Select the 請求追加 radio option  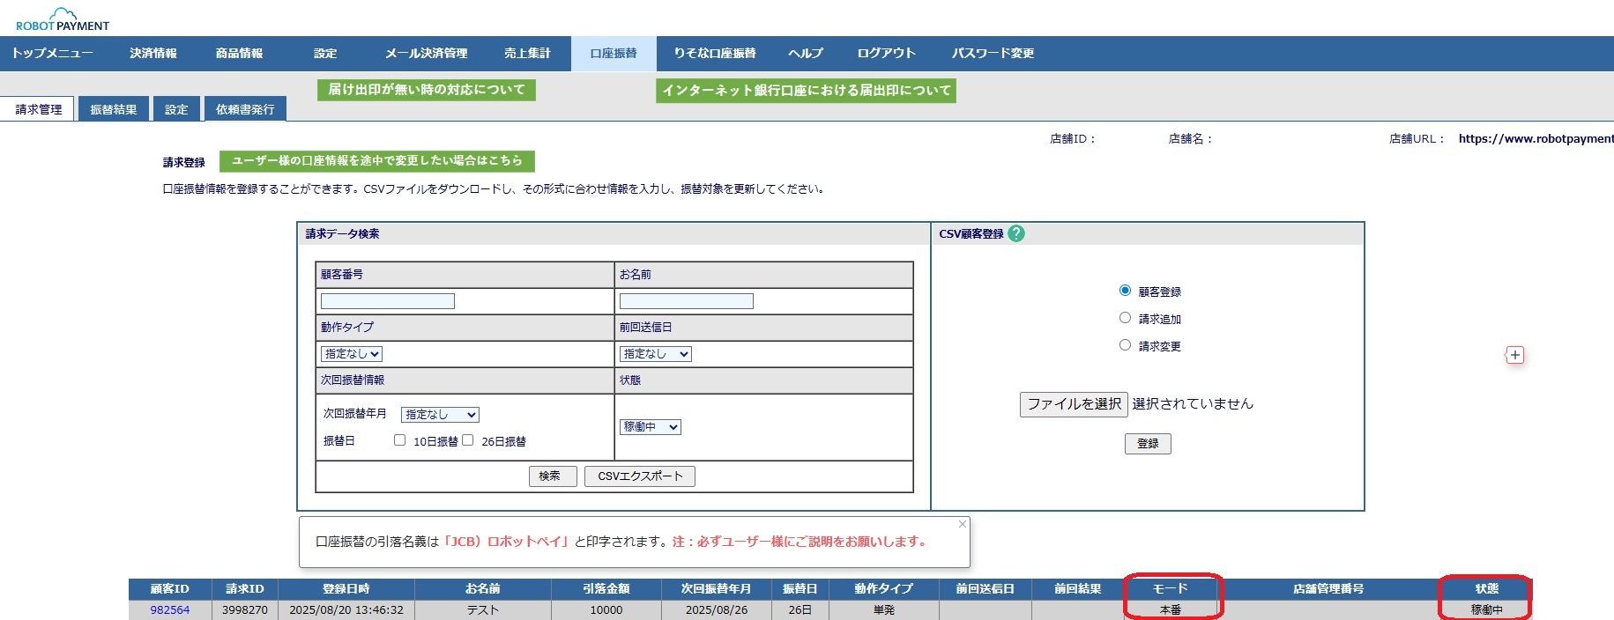click(x=1125, y=318)
